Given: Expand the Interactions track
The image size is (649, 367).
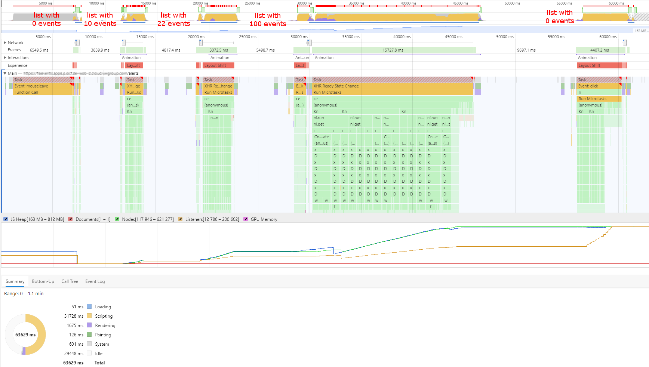Looking at the screenshot, I should pyautogui.click(x=4, y=58).
